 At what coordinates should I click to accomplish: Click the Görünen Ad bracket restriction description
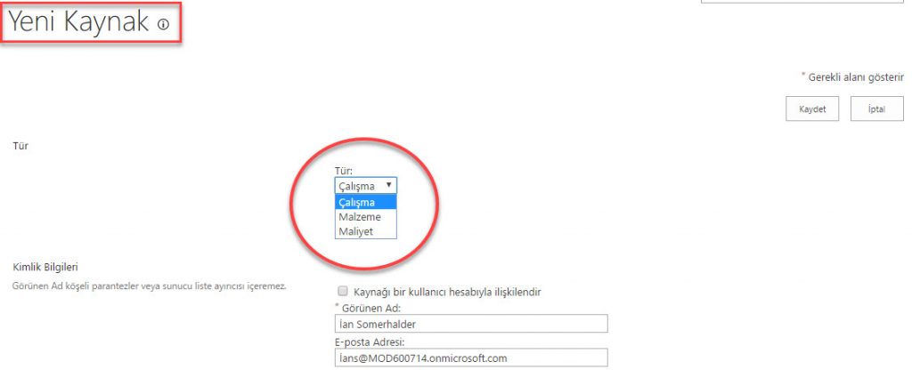tap(149, 286)
